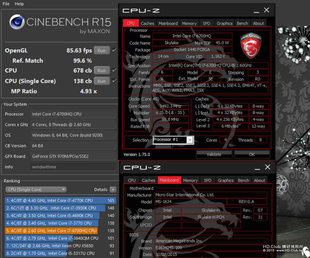Select Bench tab in lower CPU-Z window
310x258 pixels.
tap(243, 180)
